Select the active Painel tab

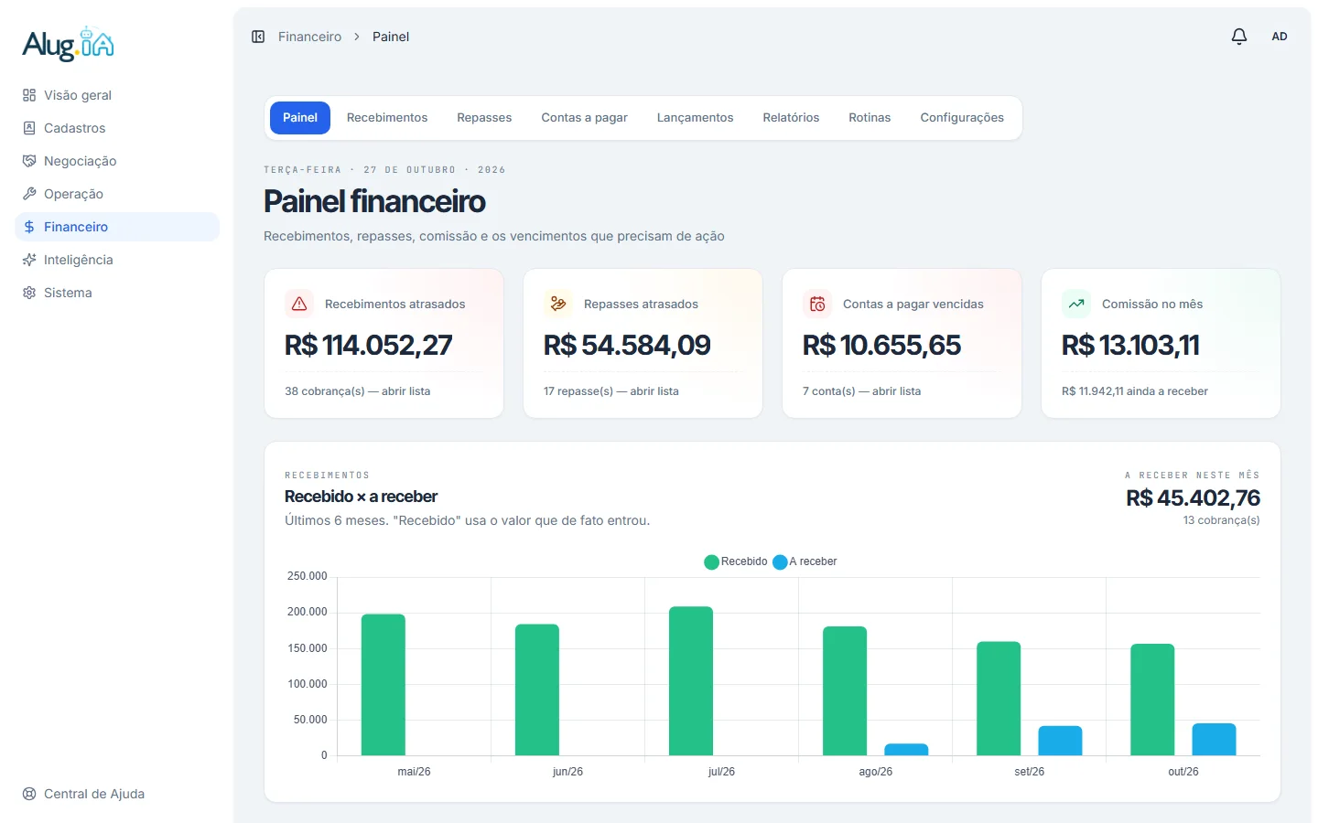(x=300, y=118)
